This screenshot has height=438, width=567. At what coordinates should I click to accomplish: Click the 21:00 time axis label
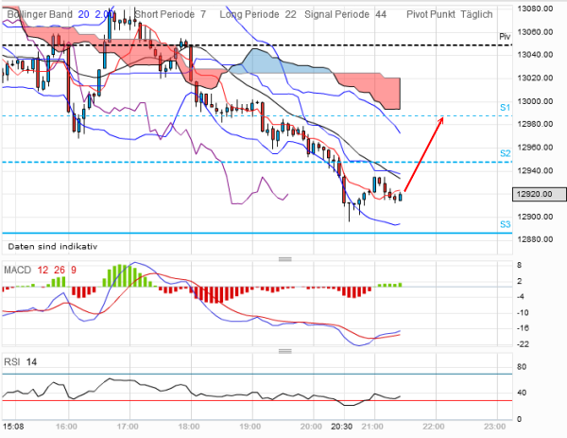coord(372,427)
